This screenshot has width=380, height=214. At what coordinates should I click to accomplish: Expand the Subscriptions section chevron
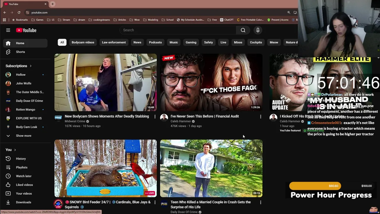pos(30,66)
